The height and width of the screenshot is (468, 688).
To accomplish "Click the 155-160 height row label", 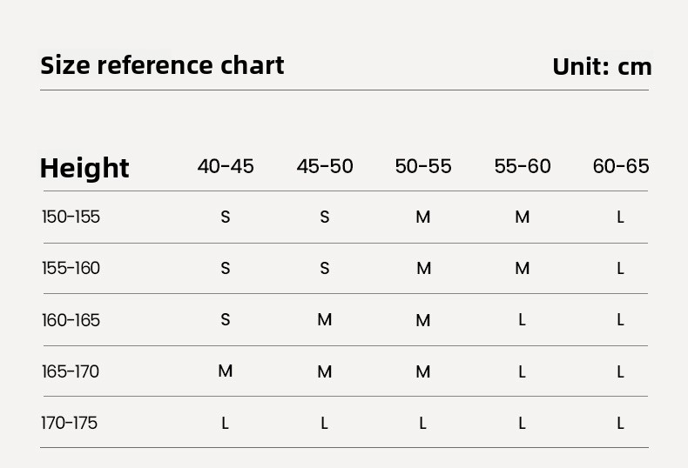I will pyautogui.click(x=71, y=268).
